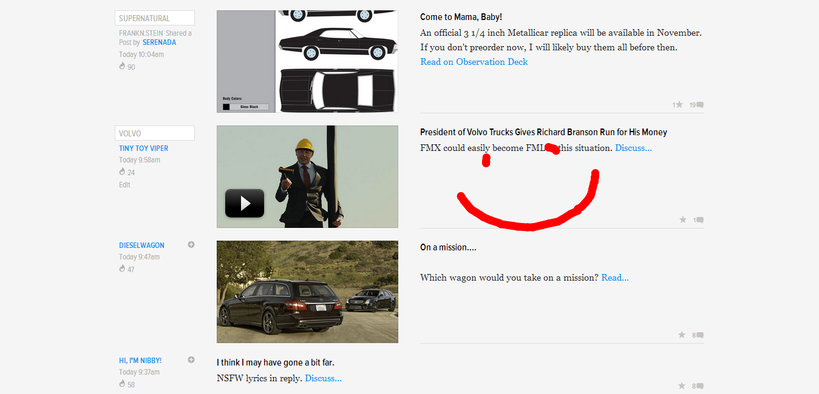Open headline Come to Mama, Baby!

[x=461, y=17]
